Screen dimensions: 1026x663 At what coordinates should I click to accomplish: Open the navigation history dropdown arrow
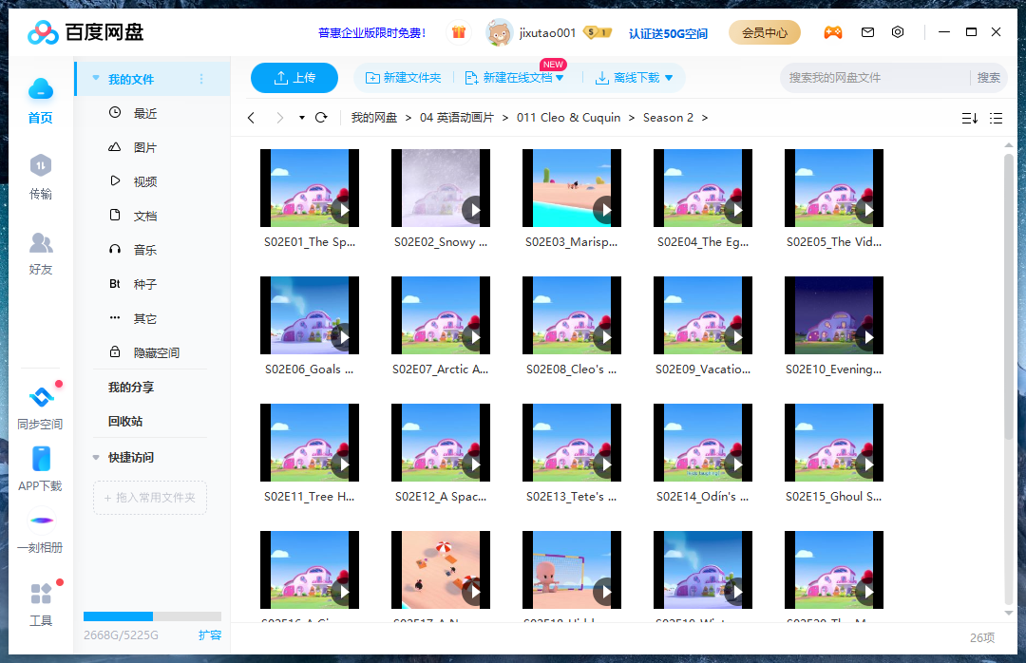(x=302, y=118)
